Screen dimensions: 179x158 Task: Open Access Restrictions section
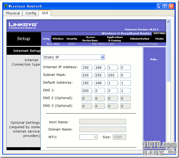click(90, 39)
